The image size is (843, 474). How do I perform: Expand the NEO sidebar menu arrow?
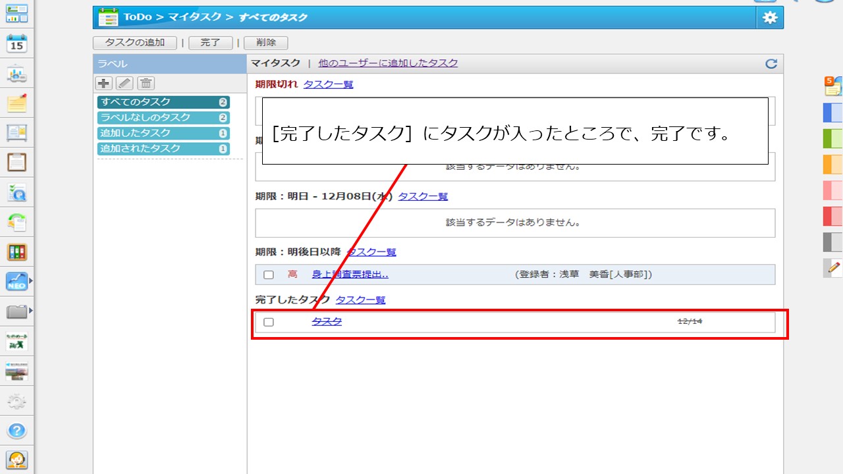point(30,281)
